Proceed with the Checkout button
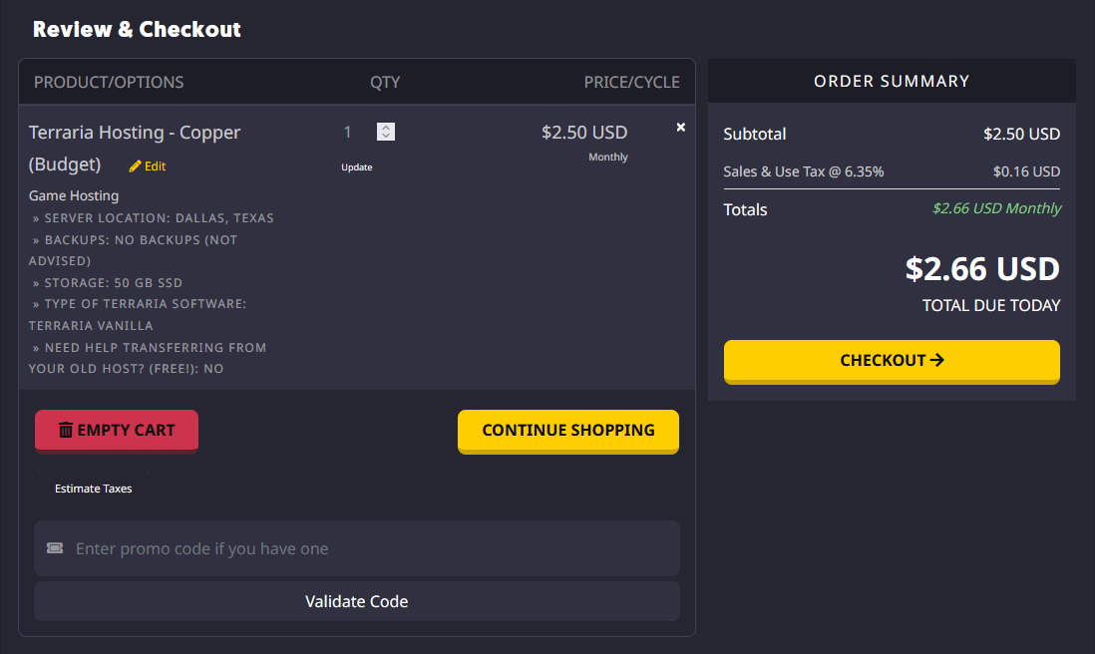Image resolution: width=1095 pixels, height=654 pixels. click(x=892, y=361)
